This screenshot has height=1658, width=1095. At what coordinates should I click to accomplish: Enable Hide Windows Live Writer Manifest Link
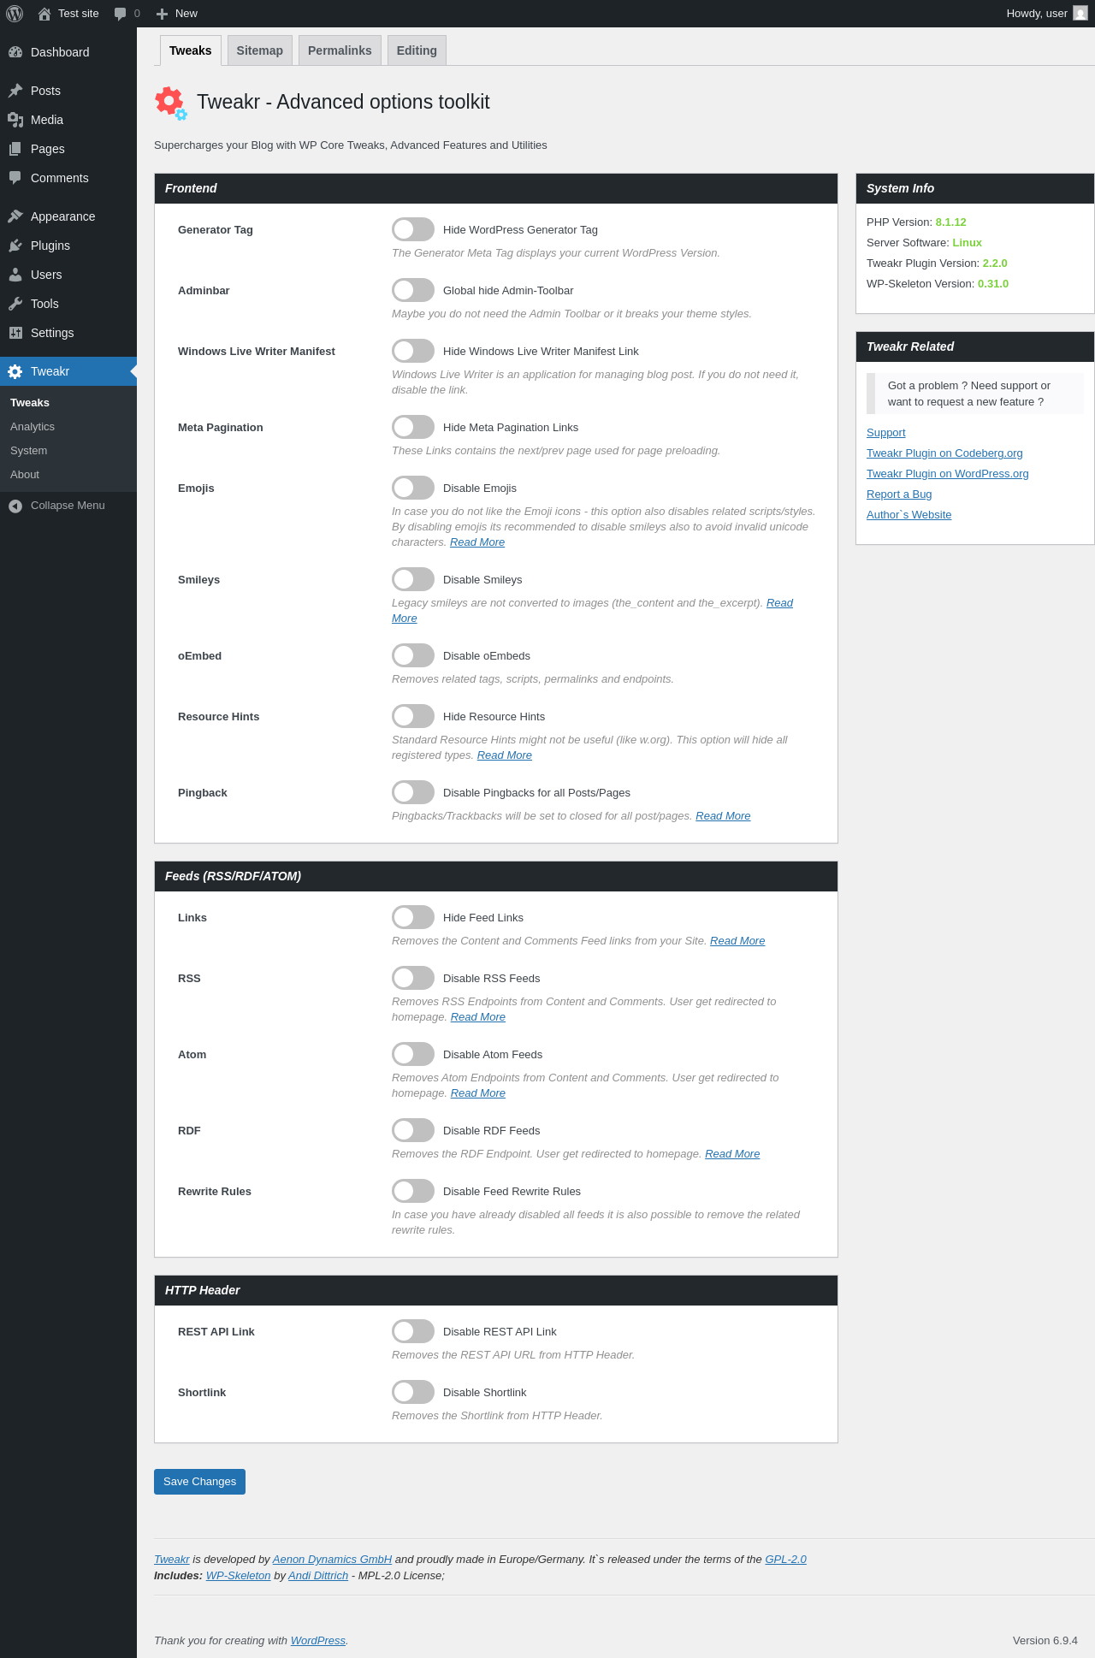pyautogui.click(x=413, y=351)
